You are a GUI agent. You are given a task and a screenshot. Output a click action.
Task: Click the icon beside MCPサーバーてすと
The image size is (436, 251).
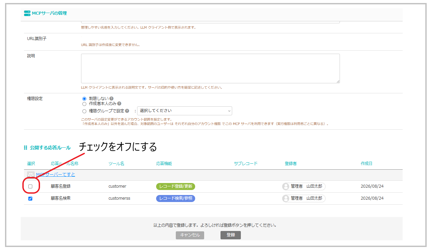click(31, 175)
